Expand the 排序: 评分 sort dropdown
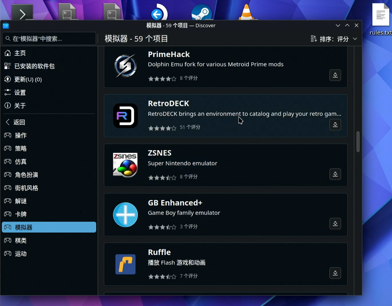Screen dimensions: 392x306 click(x=334, y=39)
